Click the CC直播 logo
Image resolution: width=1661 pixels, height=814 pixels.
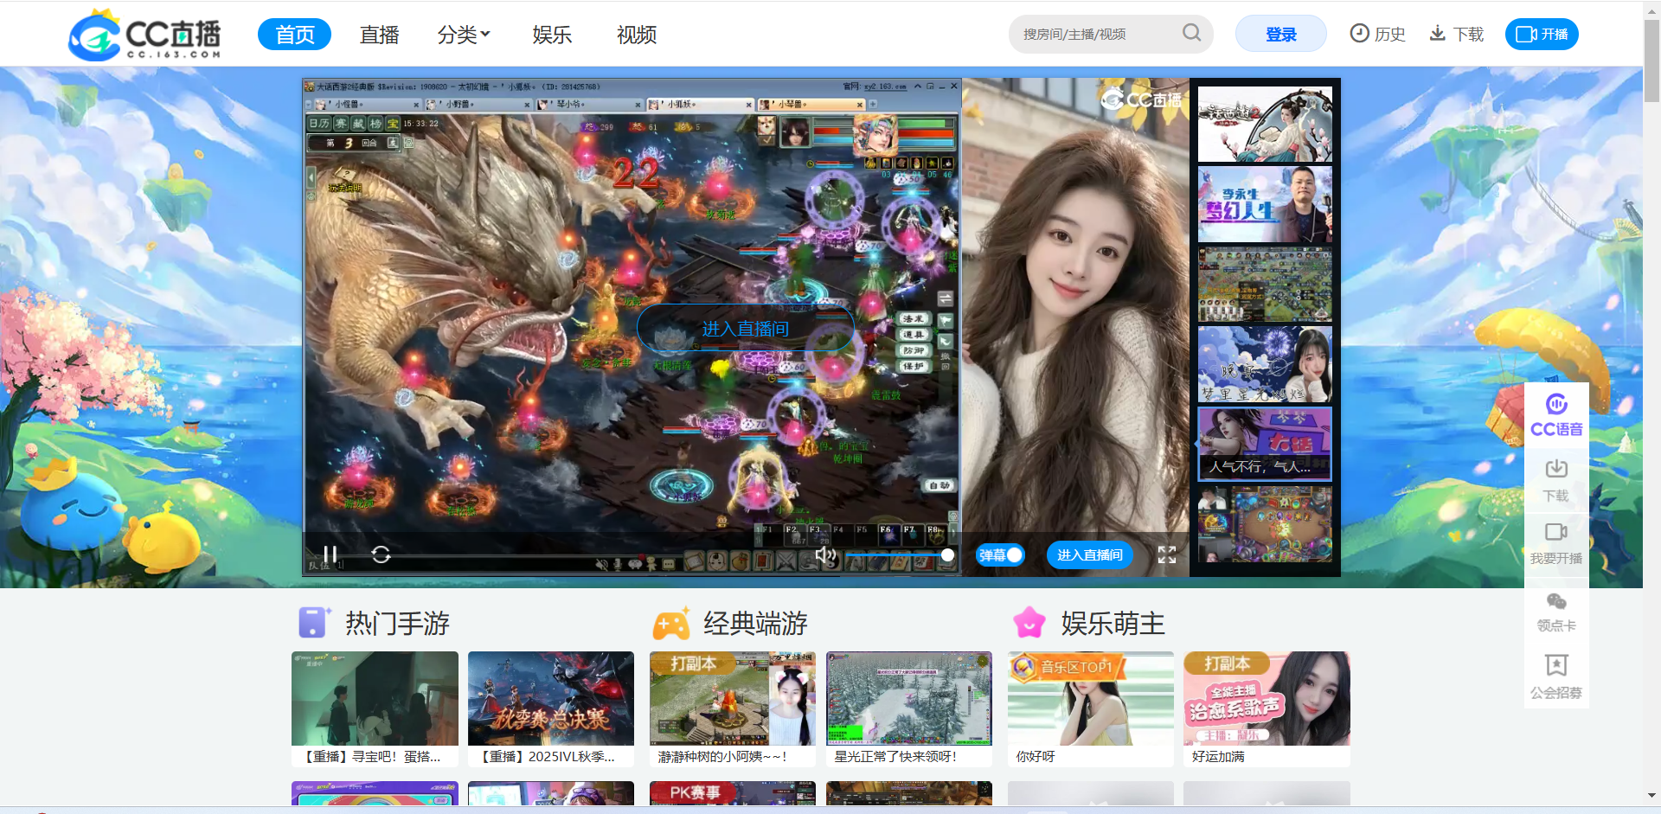[x=144, y=35]
